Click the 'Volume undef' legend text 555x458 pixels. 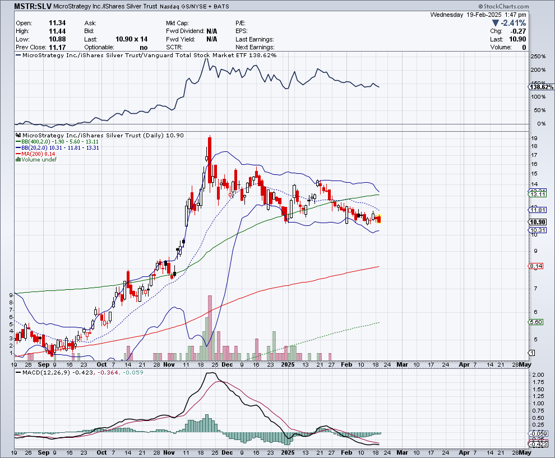[x=39, y=160]
